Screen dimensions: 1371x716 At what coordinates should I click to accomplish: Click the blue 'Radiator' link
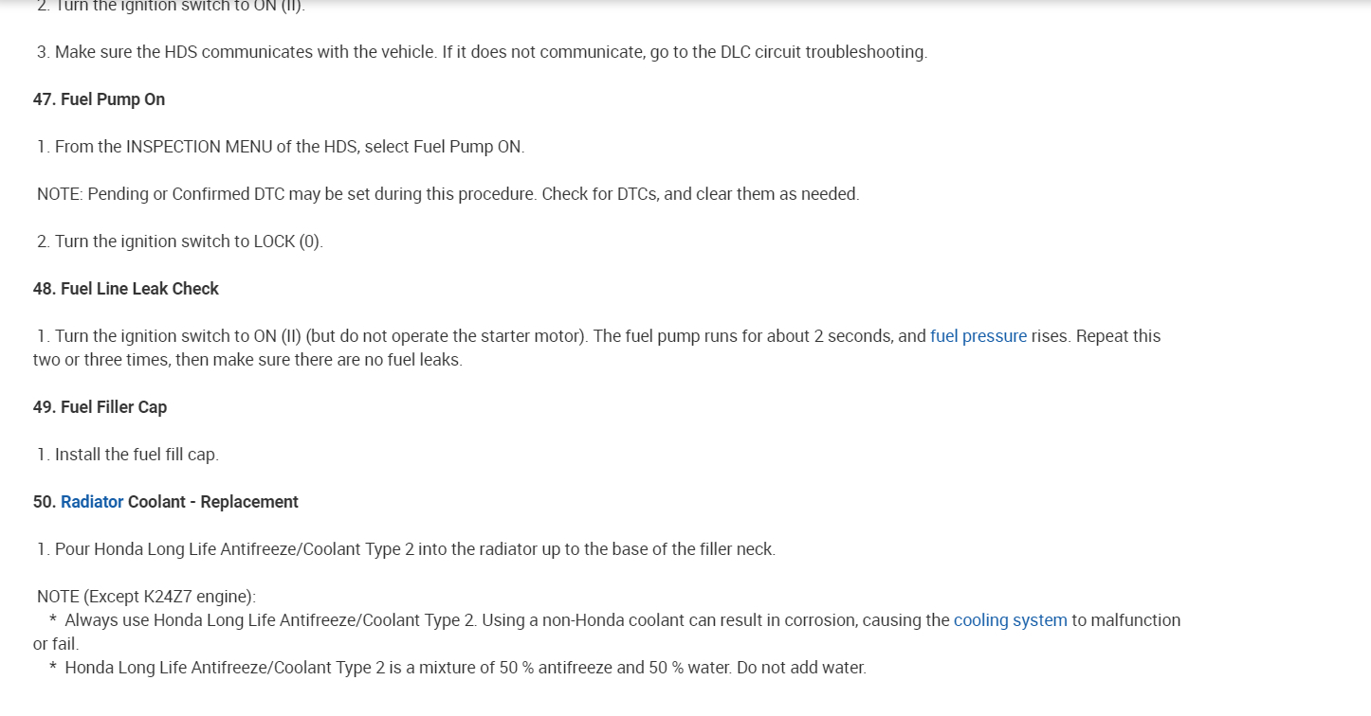coord(92,502)
